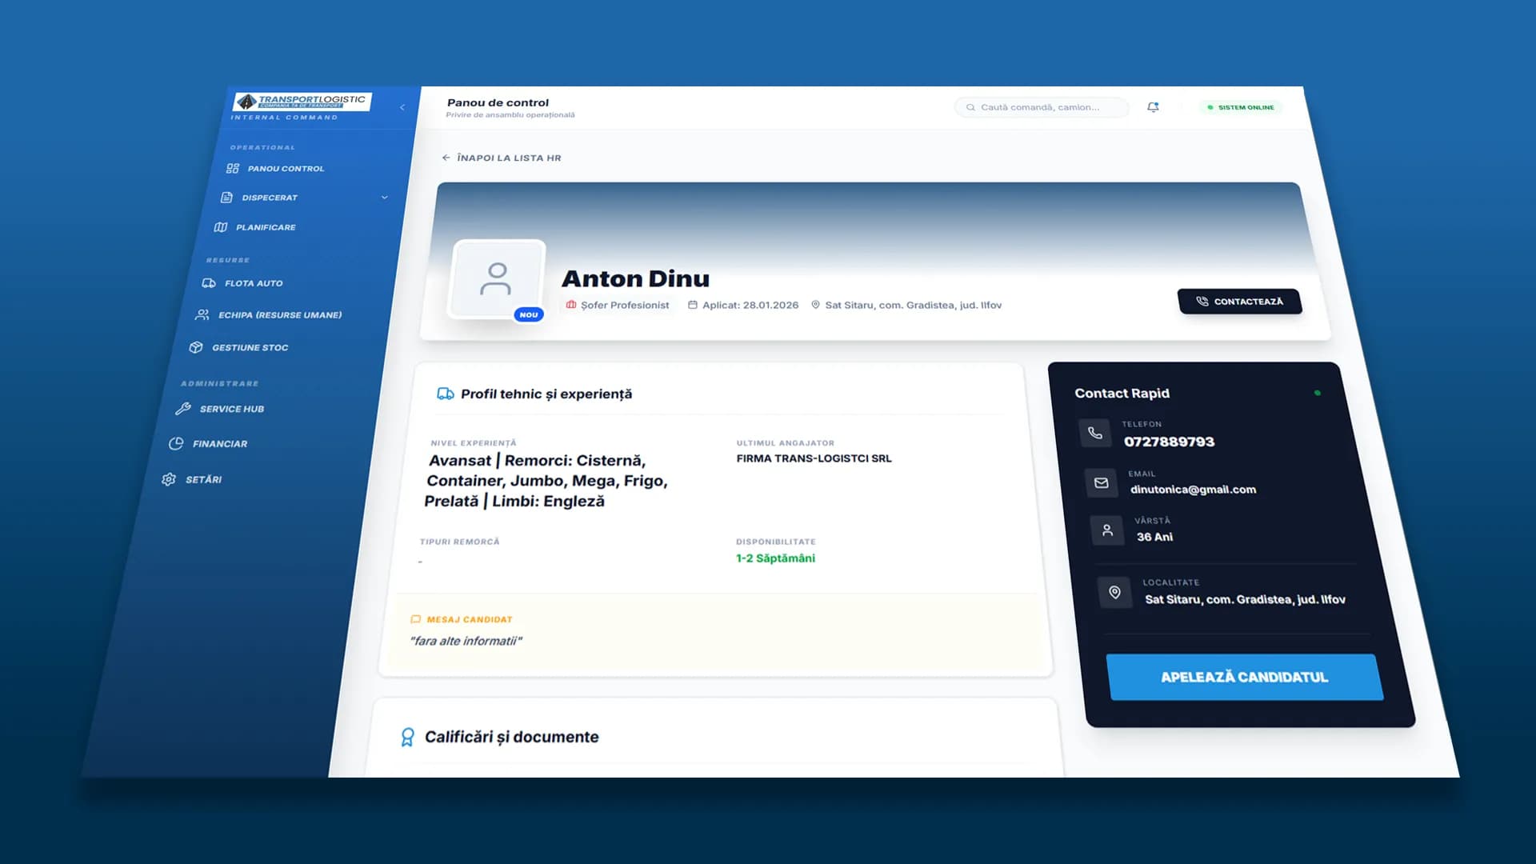Image resolution: width=1536 pixels, height=864 pixels.
Task: Click the Calificări și documente ribbon icon
Action: coord(407,737)
